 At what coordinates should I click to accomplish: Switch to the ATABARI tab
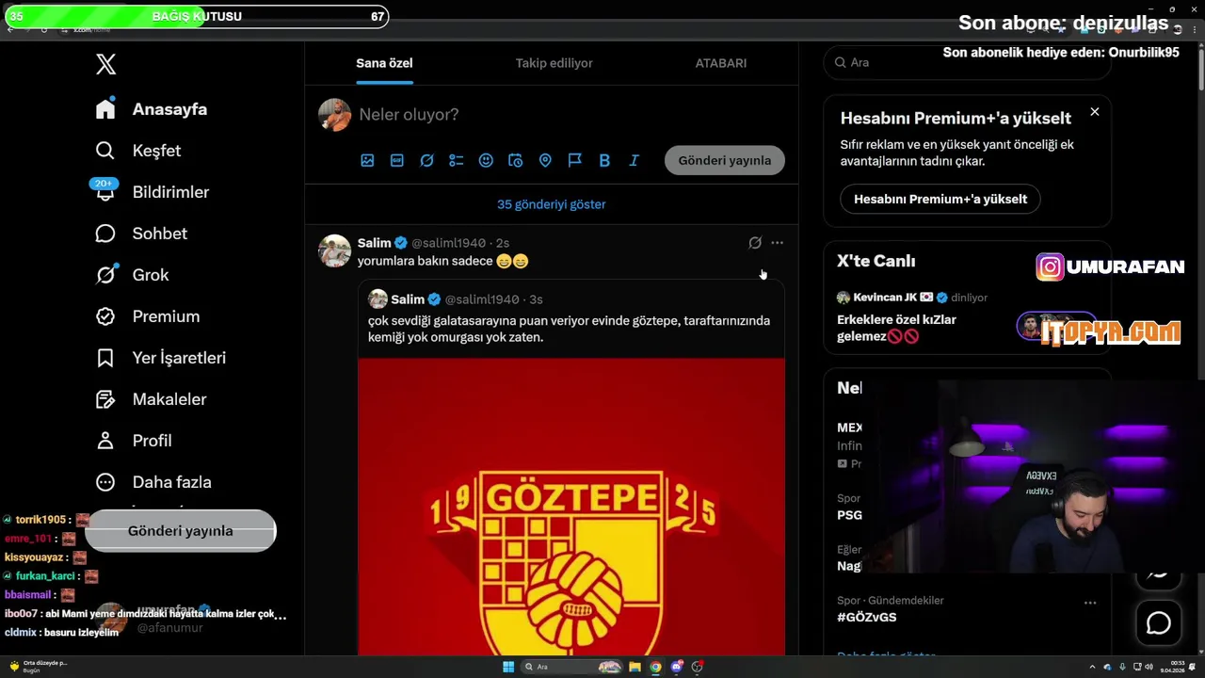(721, 63)
